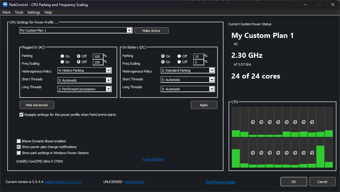Click the 2.30 GHz frequency readout
This screenshot has height=192, width=340.
[247, 55]
